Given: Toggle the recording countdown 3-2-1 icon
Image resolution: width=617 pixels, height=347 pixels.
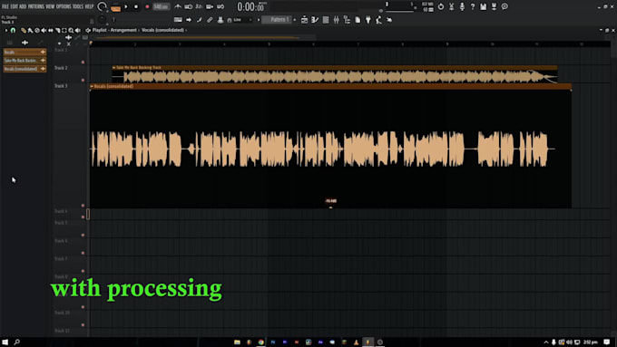Looking at the screenshot, I should tap(199, 6).
